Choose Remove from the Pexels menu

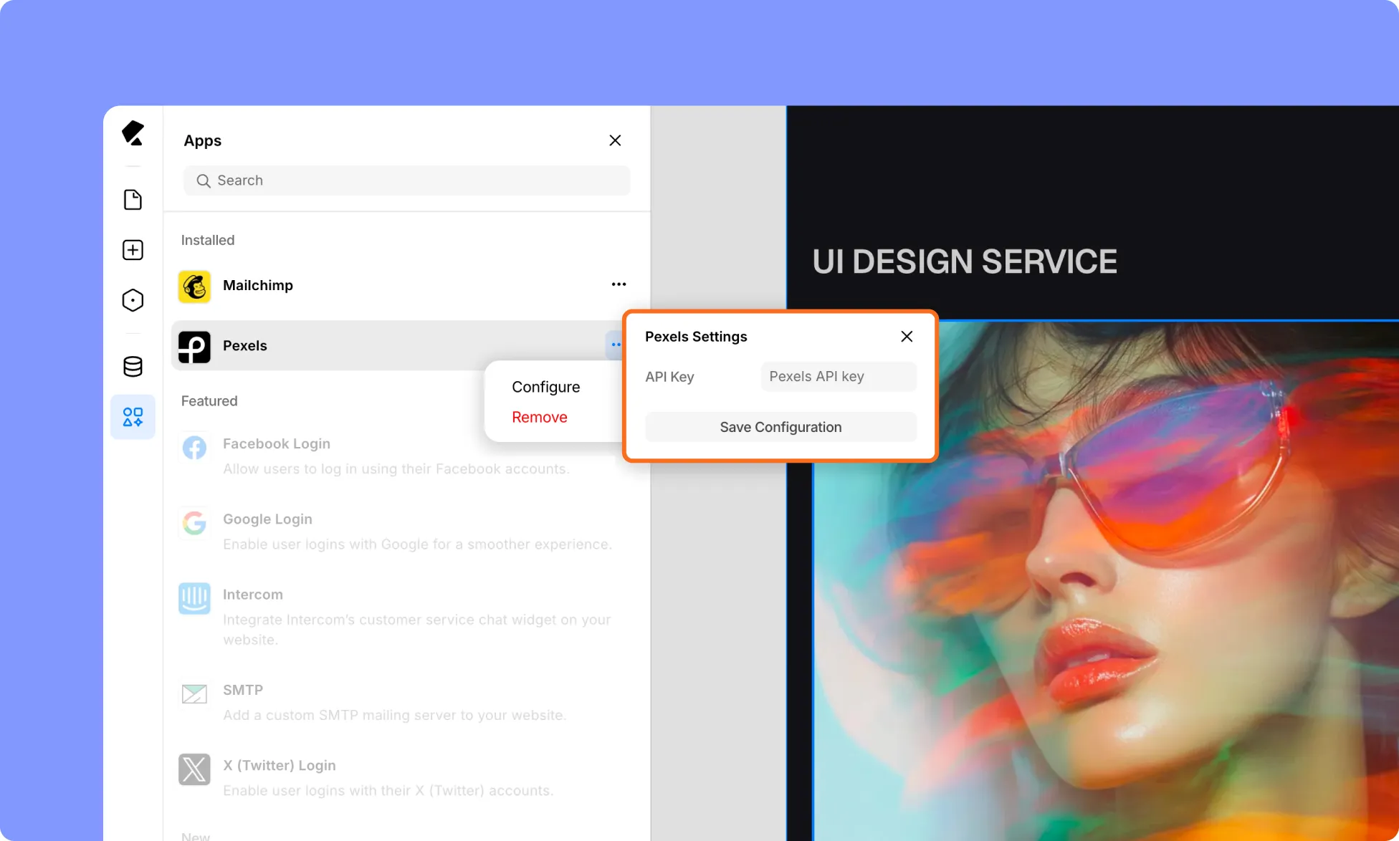(x=540, y=417)
